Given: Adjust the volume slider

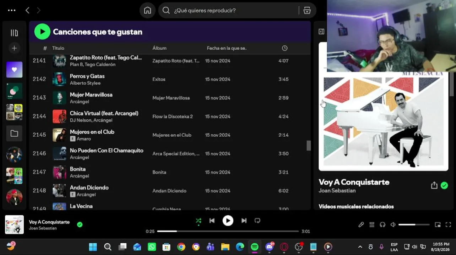Looking at the screenshot, I should (414, 225).
